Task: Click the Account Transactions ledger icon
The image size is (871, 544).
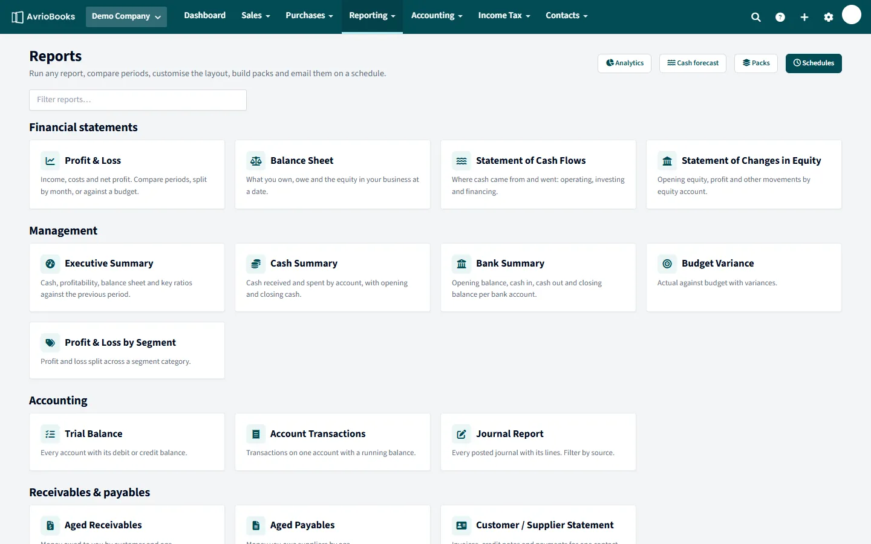Action: (x=256, y=434)
